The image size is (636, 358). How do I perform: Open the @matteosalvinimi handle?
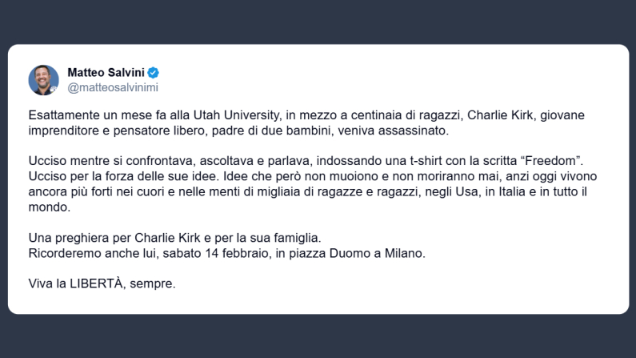pos(113,86)
